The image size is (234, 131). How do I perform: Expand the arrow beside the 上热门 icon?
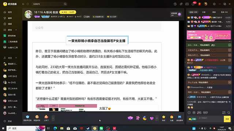[x=53, y=118]
